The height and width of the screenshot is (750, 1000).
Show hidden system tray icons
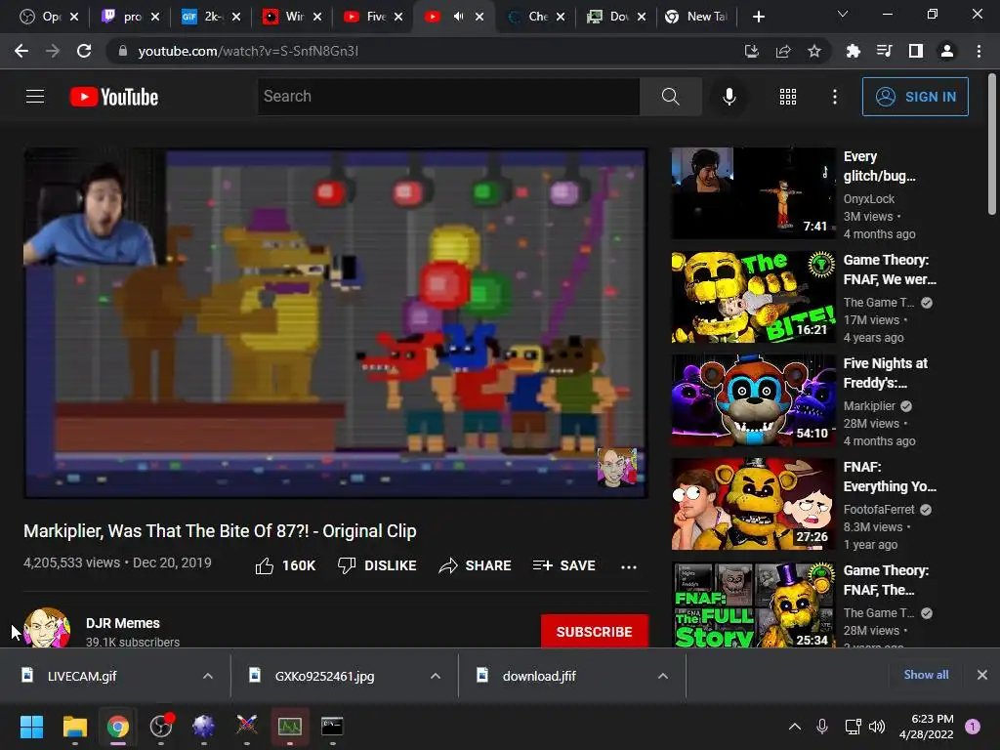[795, 726]
